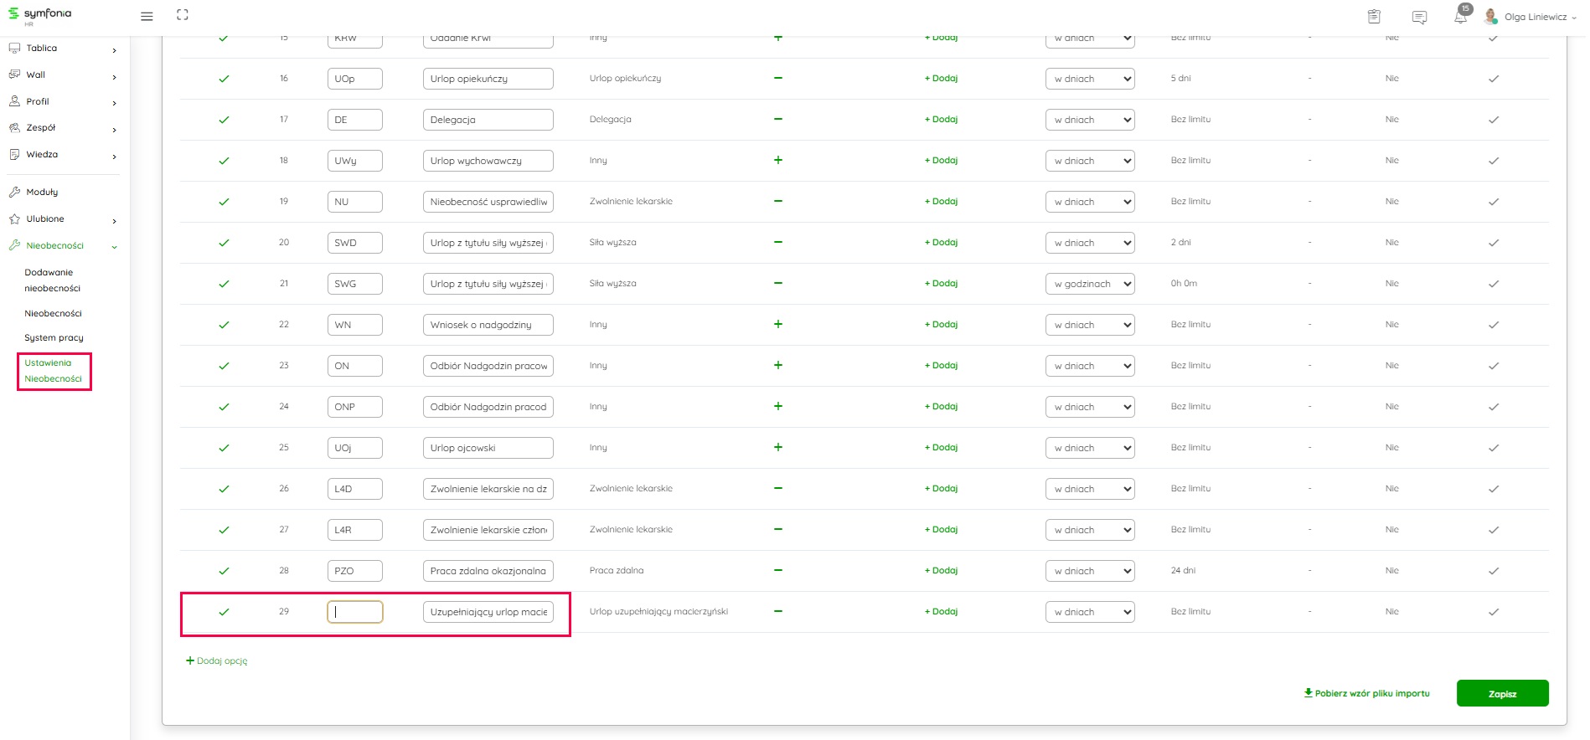Toggle the left checkmark for row 22

[x=224, y=325]
